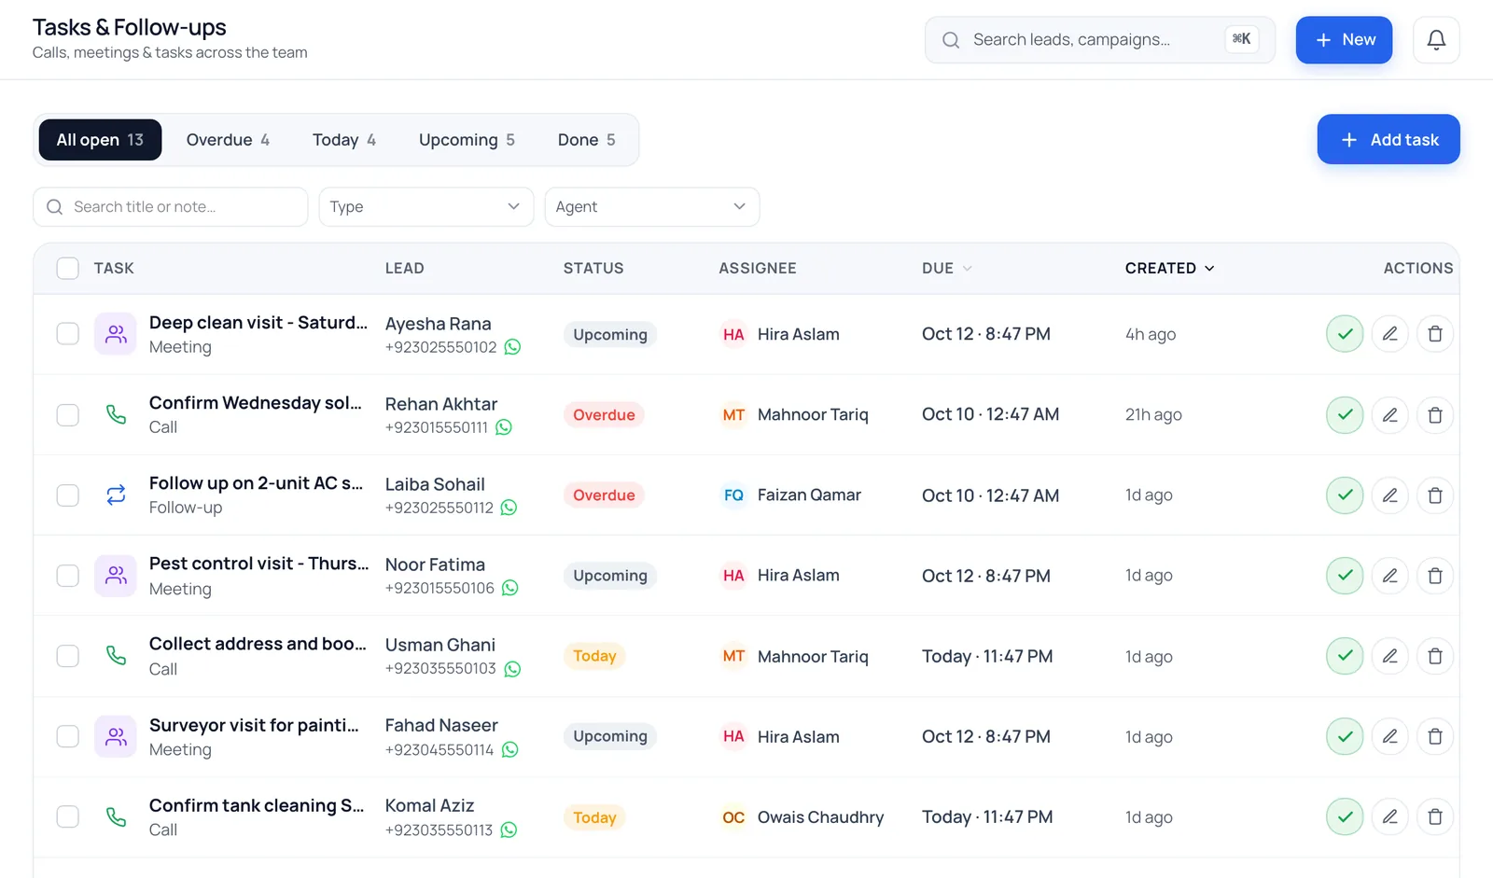Select the Surveyor visit row checkbox
This screenshot has width=1493, height=878.
[67, 736]
